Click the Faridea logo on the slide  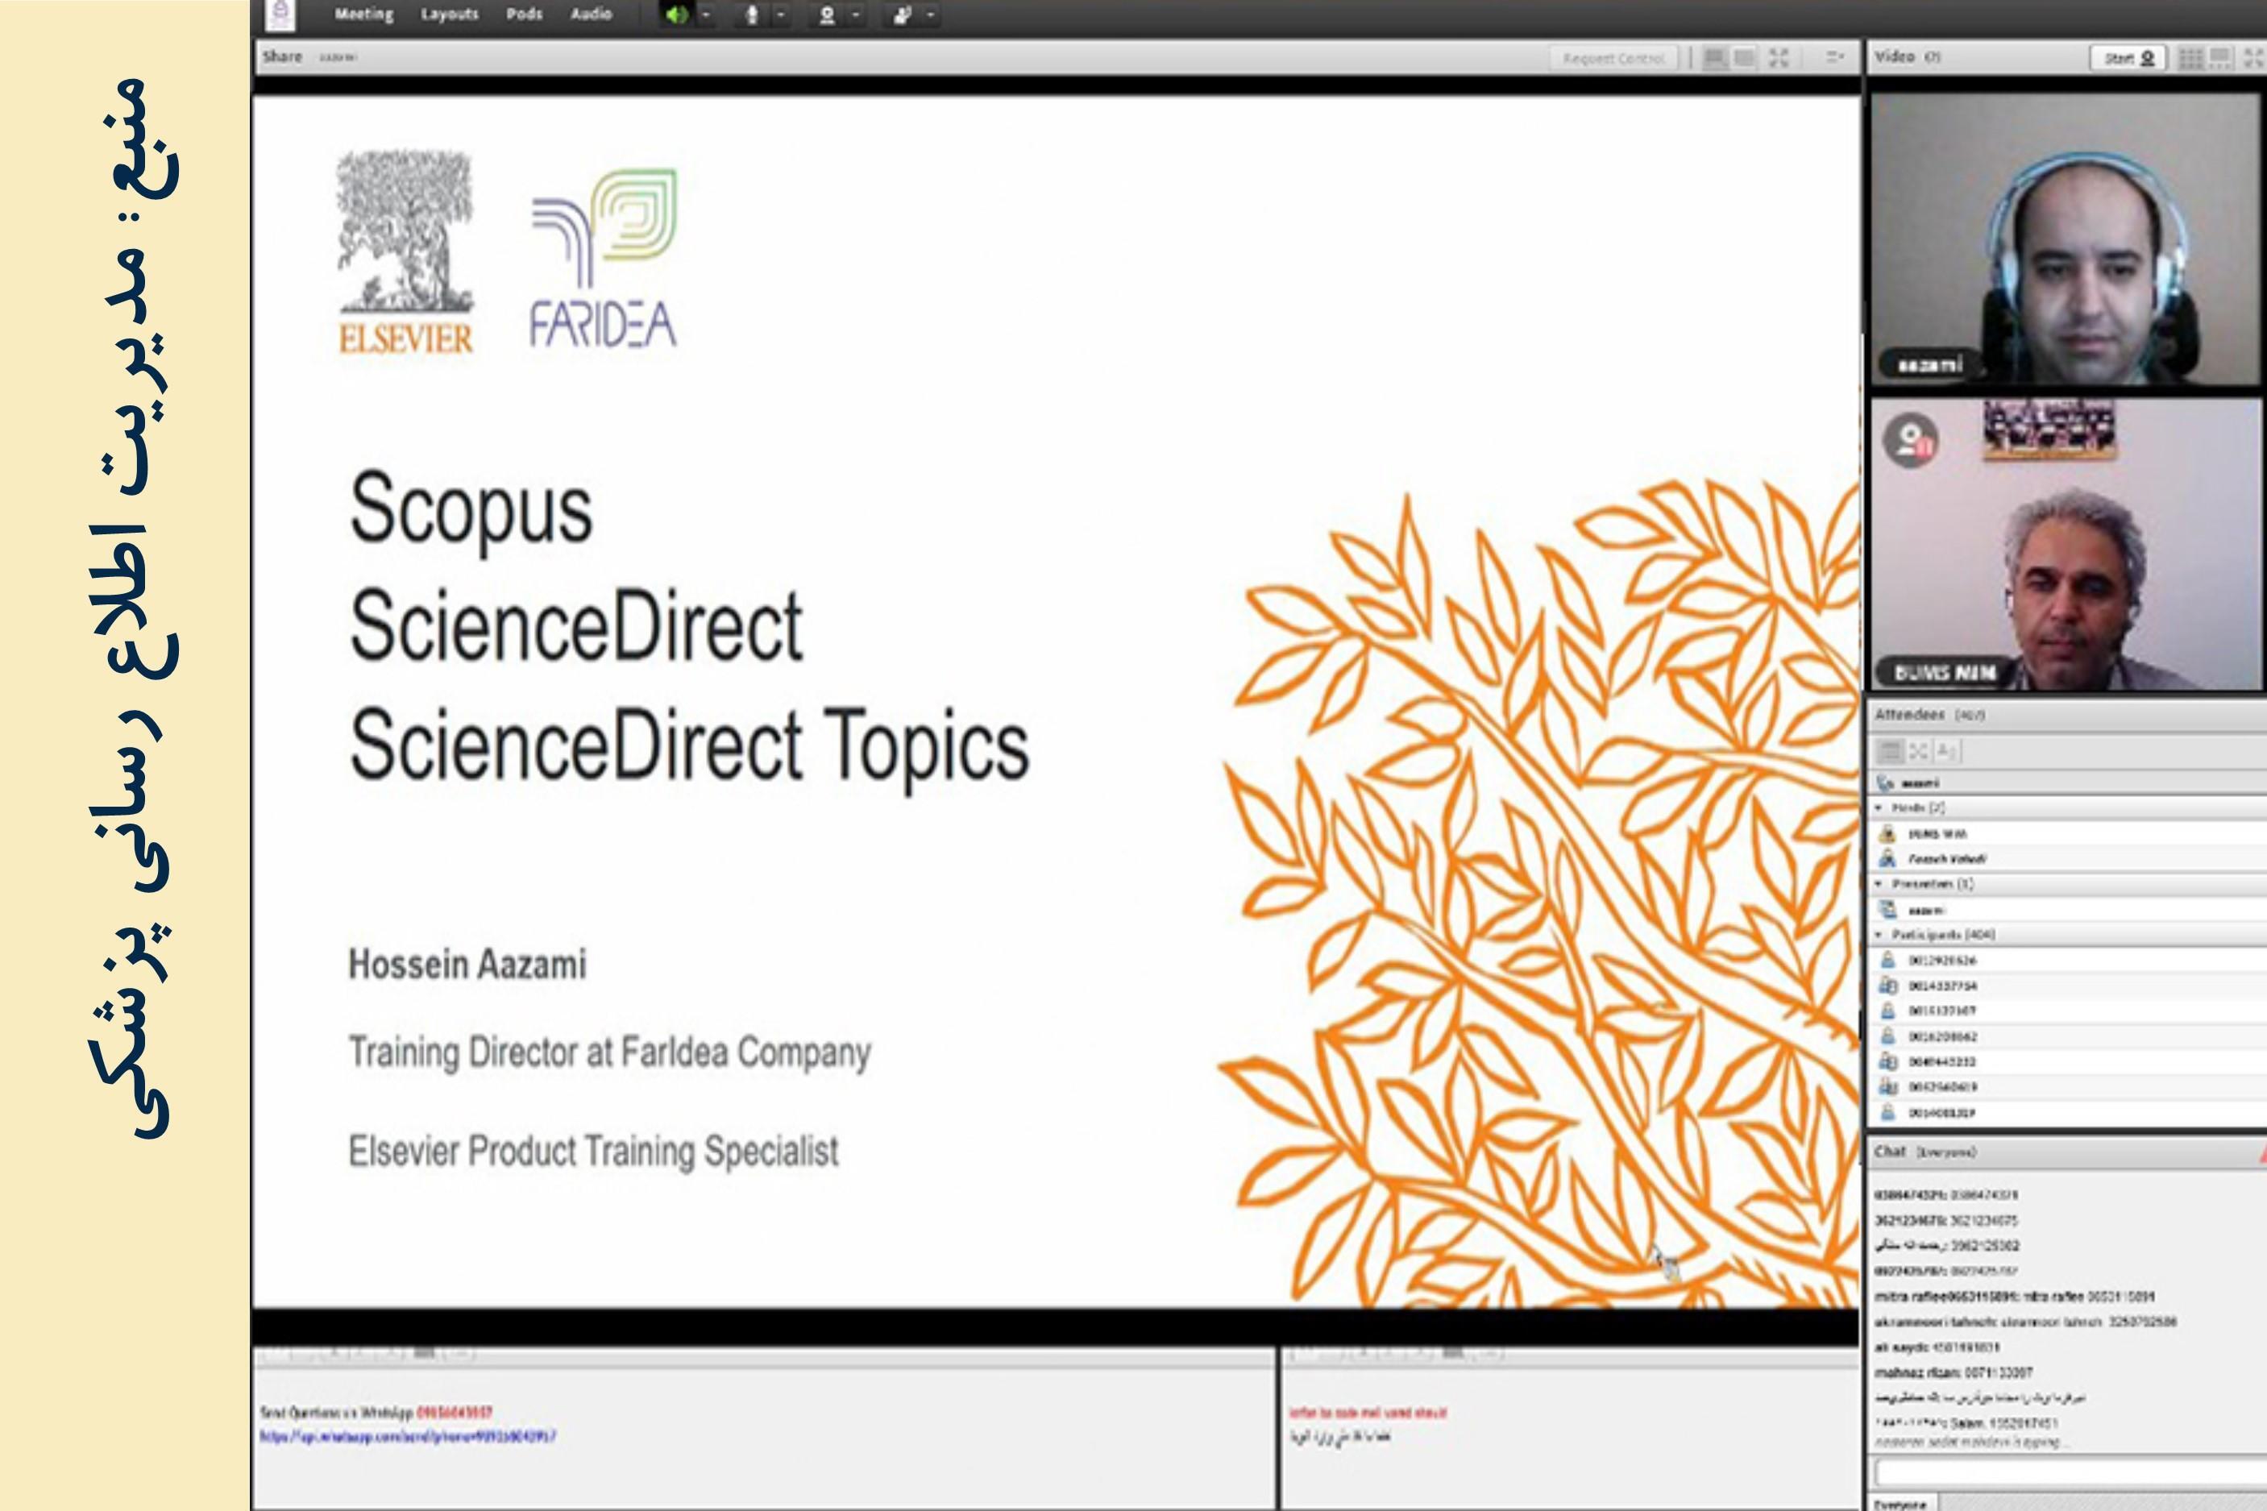click(x=604, y=258)
